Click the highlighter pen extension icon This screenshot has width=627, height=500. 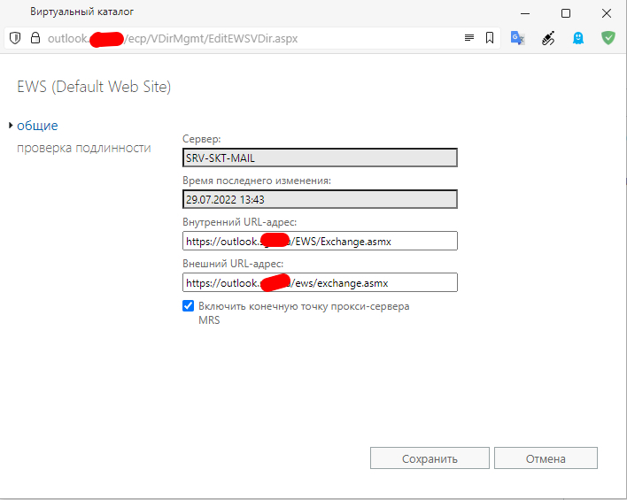pos(548,38)
